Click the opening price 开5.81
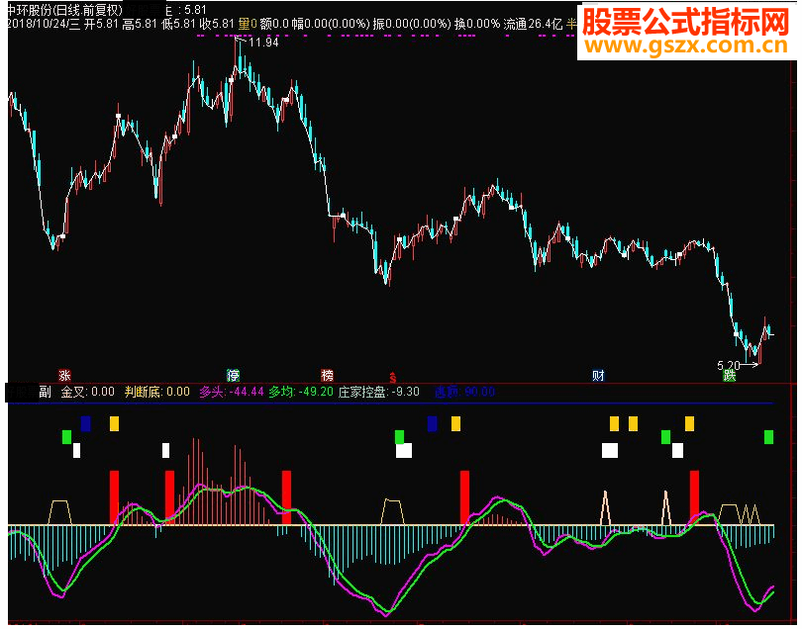This screenshot has height=629, width=802. [x=101, y=24]
